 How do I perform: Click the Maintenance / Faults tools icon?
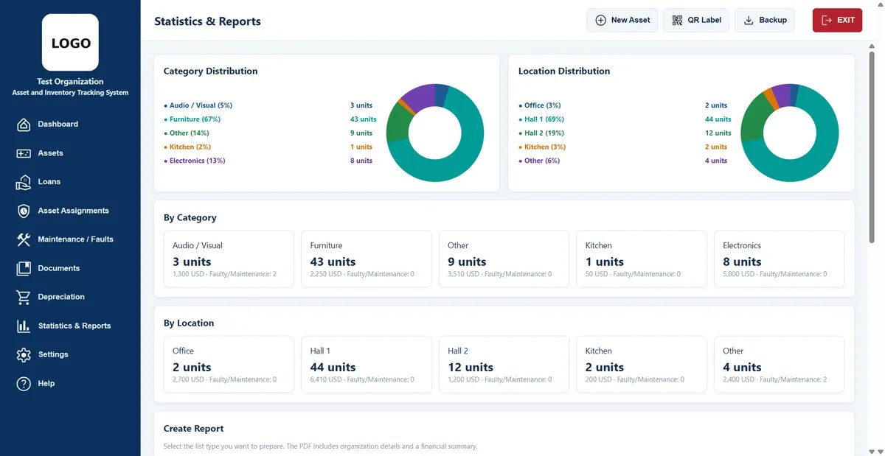pos(24,239)
